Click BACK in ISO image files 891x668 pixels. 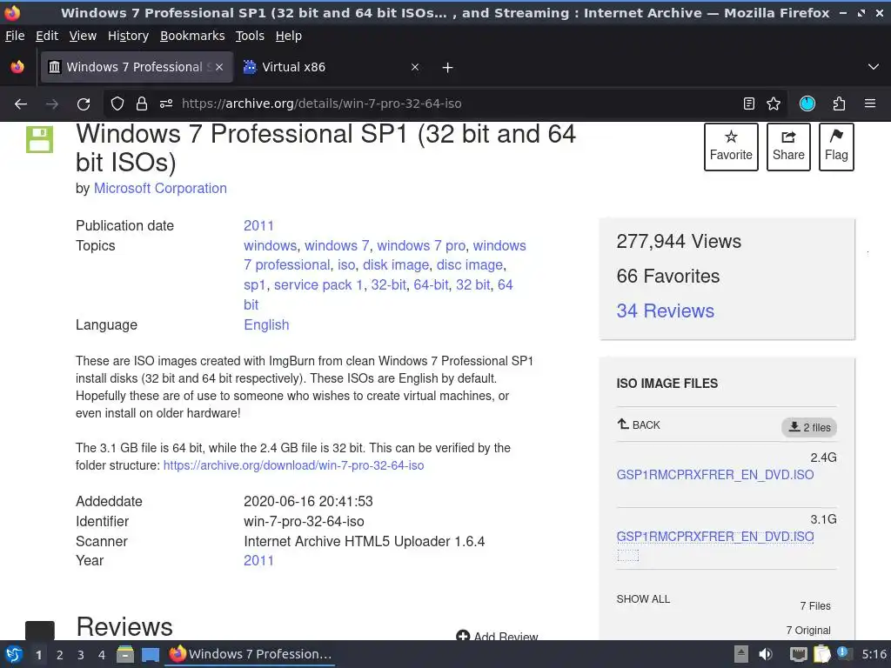pos(639,424)
